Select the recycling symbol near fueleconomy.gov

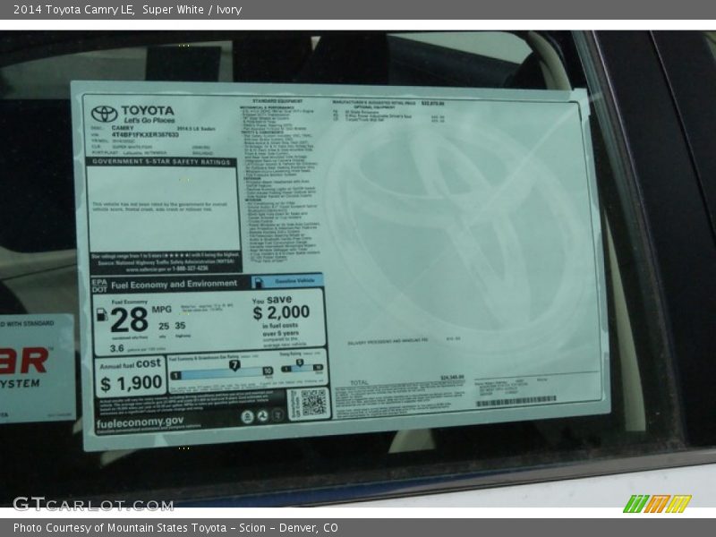pyautogui.click(x=261, y=418)
